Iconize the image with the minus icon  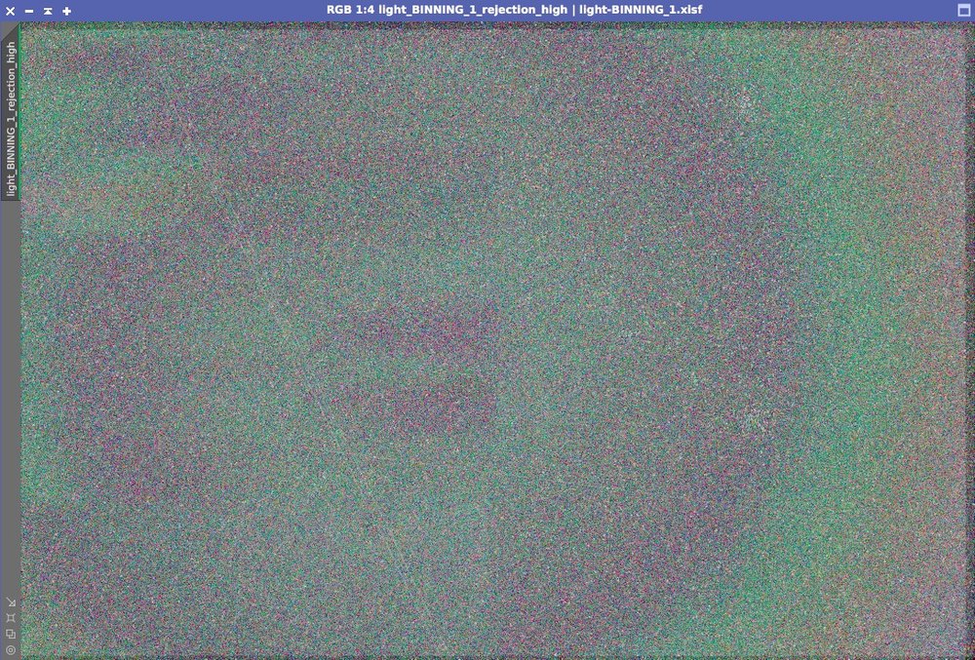click(x=27, y=11)
